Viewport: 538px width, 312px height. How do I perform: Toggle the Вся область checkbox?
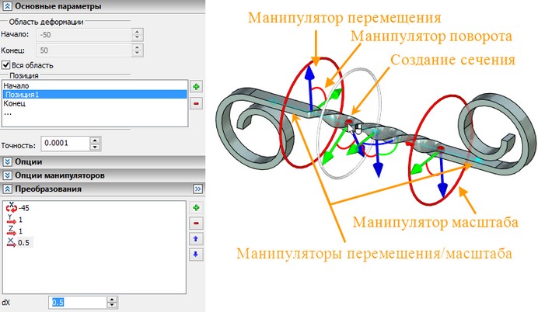(5, 64)
